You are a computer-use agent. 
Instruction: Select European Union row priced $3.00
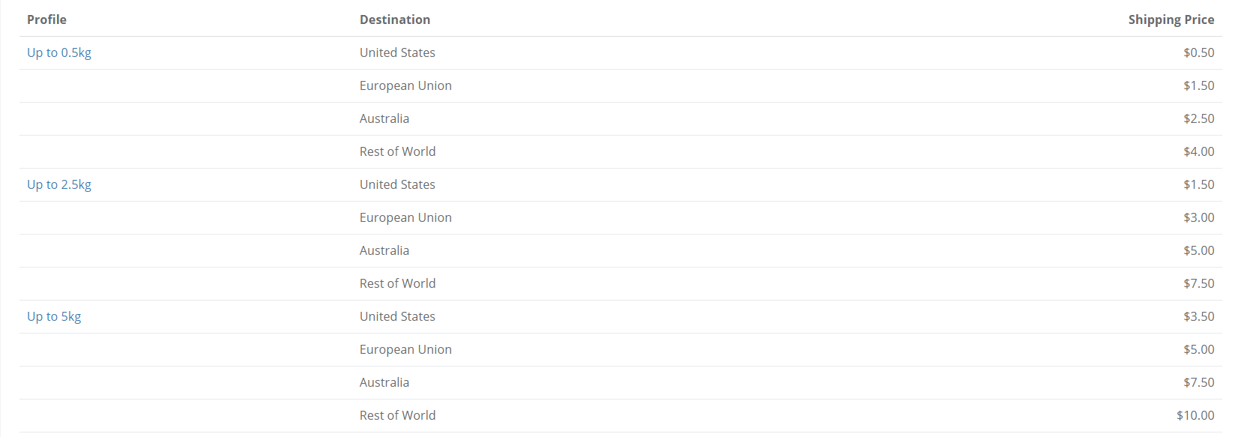(x=620, y=217)
